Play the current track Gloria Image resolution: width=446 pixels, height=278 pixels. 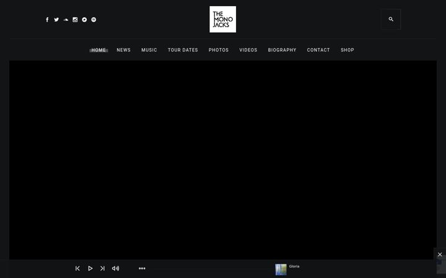[90, 268]
